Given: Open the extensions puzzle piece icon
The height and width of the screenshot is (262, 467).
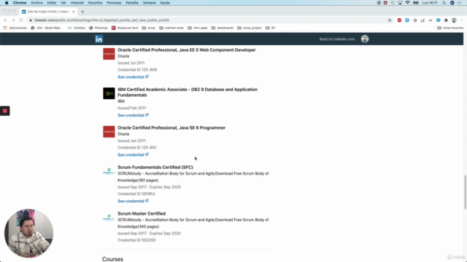Looking at the screenshot, I should coord(446,20).
